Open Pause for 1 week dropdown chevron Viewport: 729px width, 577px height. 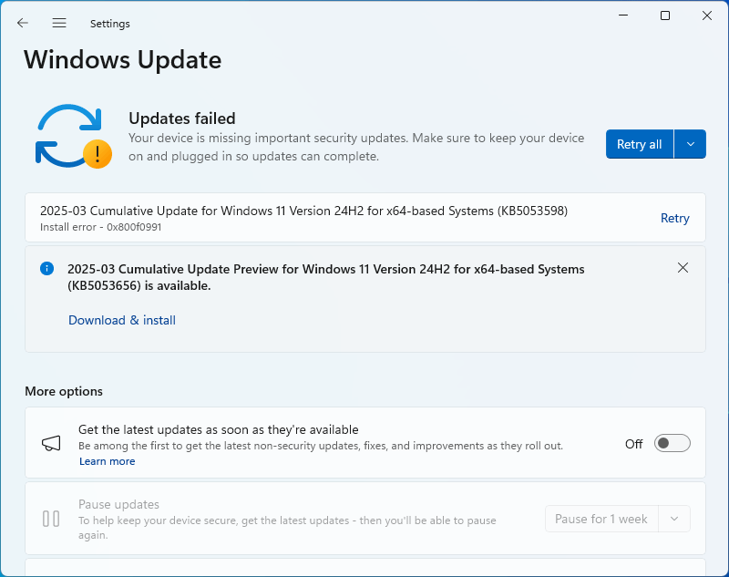click(x=674, y=519)
